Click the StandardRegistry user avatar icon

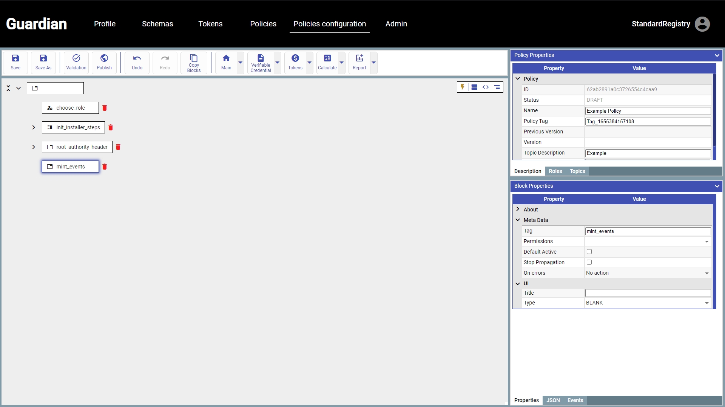[702, 24]
